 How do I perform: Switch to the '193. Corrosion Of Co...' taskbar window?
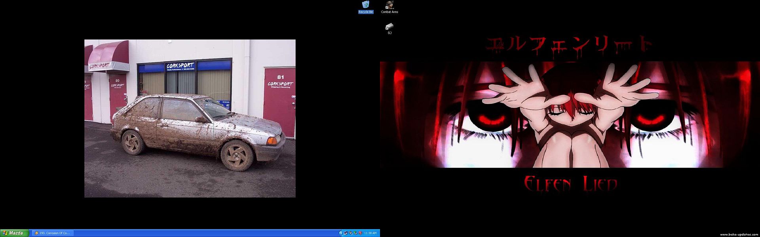(x=53, y=233)
